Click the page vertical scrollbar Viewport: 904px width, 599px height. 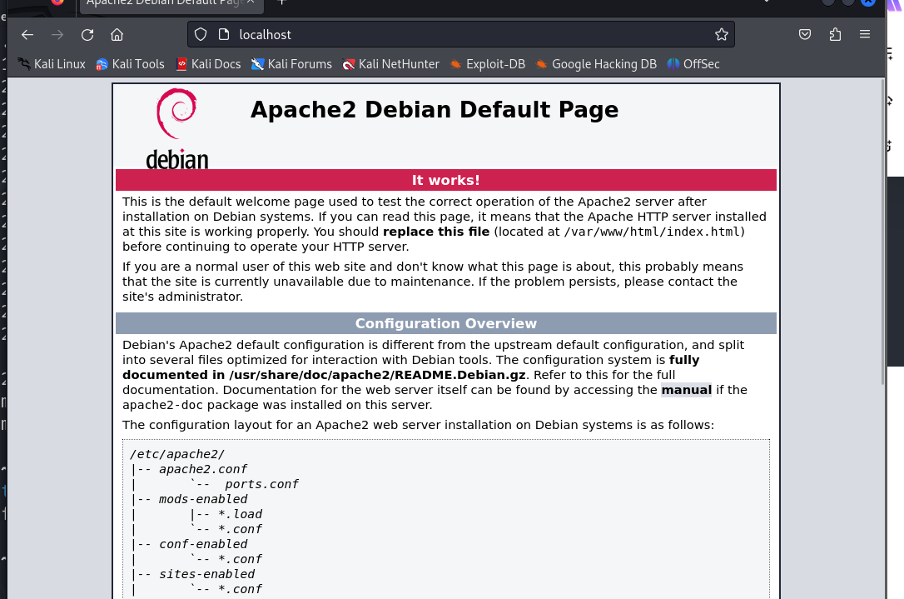pyautogui.click(x=882, y=231)
